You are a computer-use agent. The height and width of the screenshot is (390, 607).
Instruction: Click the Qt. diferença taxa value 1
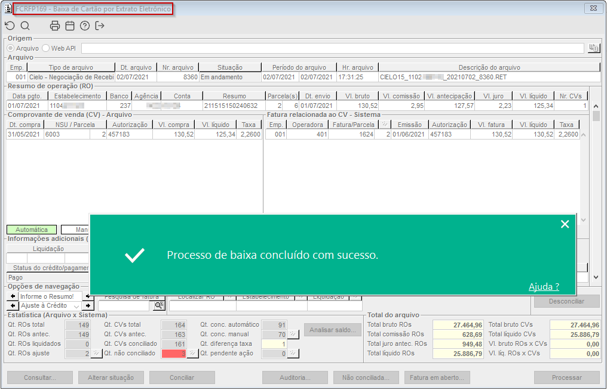click(x=274, y=344)
